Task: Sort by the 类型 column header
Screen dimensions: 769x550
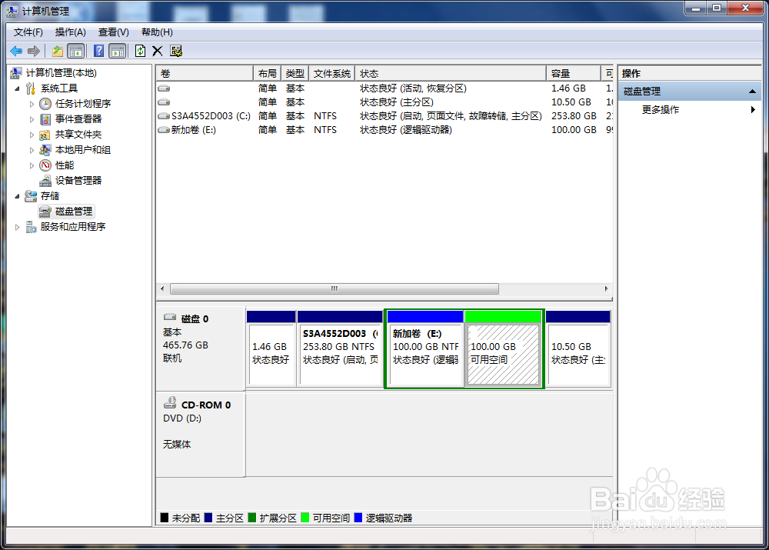Action: [x=295, y=74]
